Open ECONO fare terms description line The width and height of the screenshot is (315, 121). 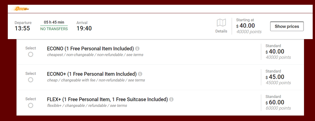point(95,55)
